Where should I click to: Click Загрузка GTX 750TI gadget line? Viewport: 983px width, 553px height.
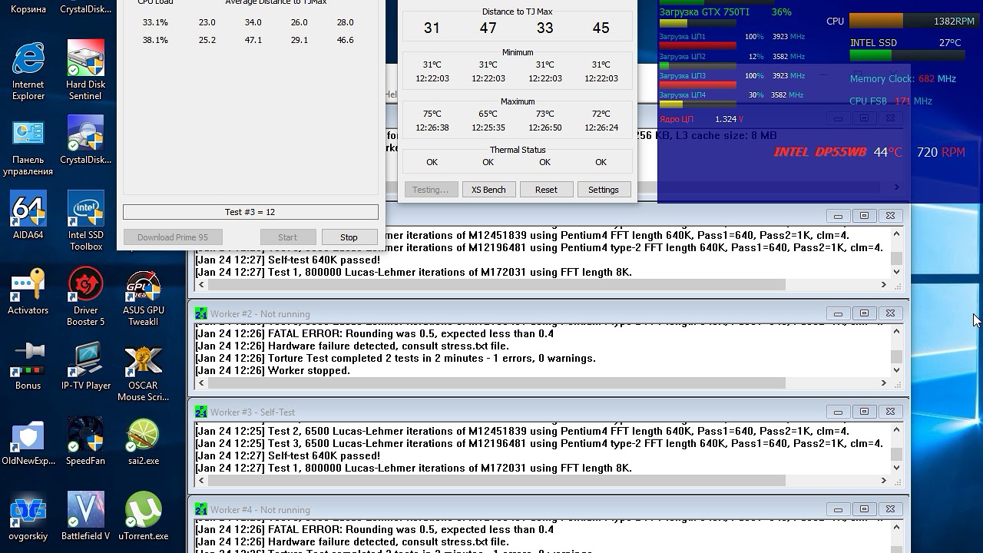point(726,12)
